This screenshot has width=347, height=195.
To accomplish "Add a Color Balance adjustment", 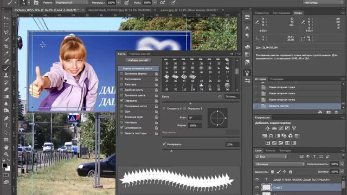I will pyautogui.click(x=271, y=135).
